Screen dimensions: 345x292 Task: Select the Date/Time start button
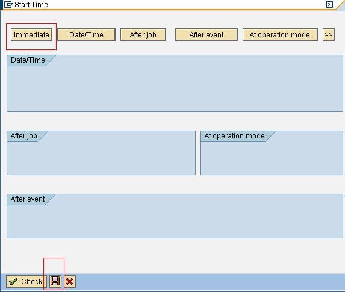86,34
